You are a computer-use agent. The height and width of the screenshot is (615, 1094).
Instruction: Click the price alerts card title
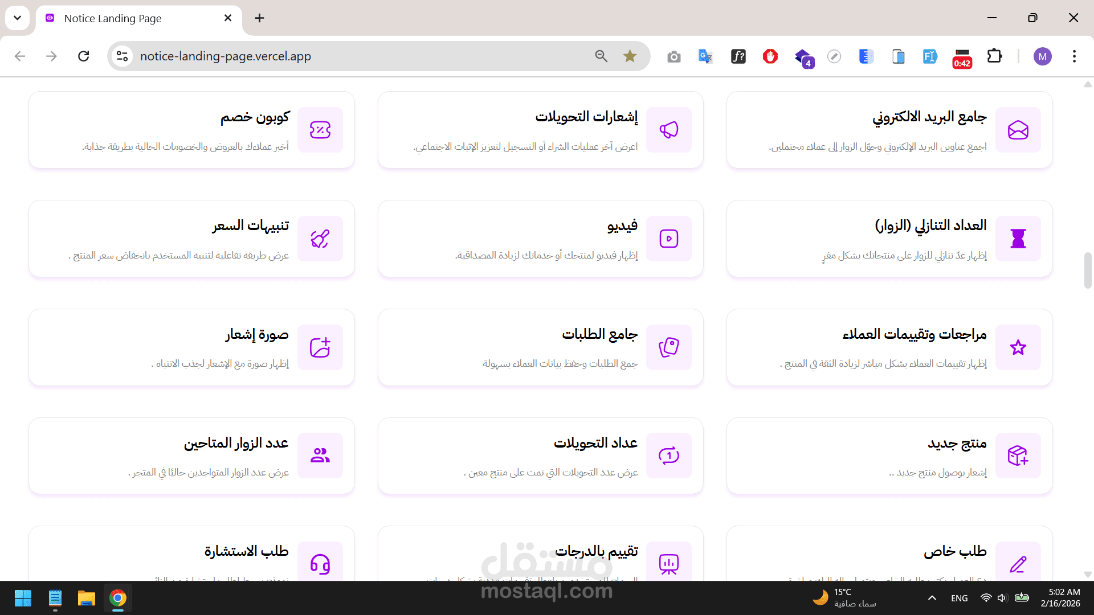pos(251,226)
